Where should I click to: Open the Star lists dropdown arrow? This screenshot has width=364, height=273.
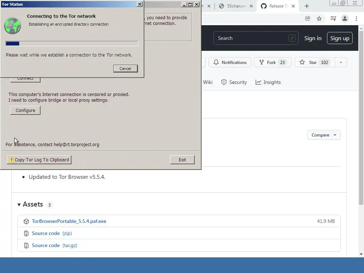pyautogui.click(x=341, y=62)
